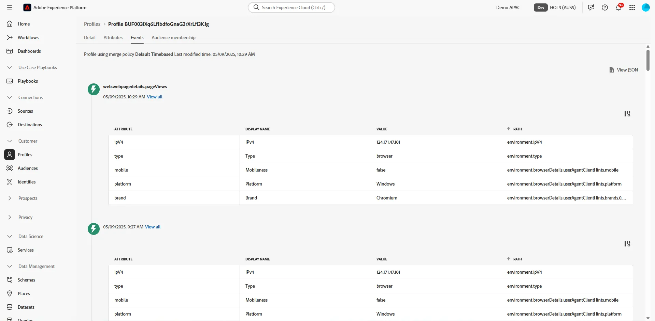Viewport: 655px width, 321px height.
Task: Open the user profile avatar
Action: pyautogui.click(x=646, y=7)
